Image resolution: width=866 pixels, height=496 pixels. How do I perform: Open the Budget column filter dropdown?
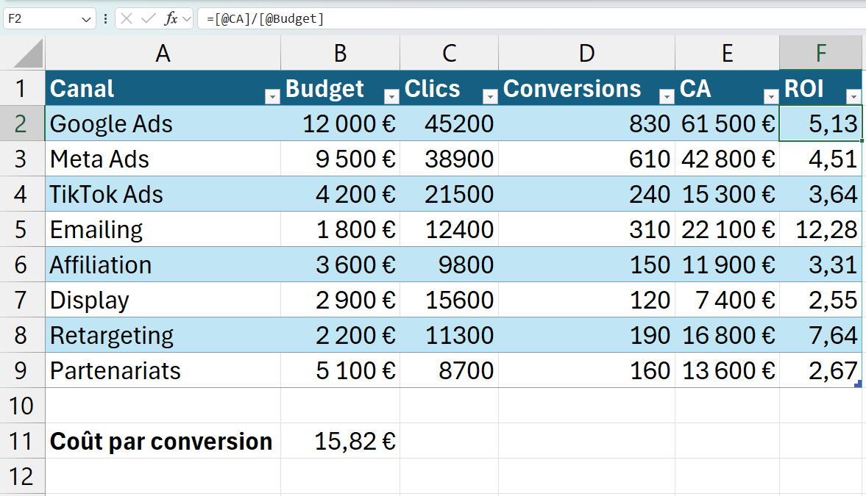click(391, 96)
